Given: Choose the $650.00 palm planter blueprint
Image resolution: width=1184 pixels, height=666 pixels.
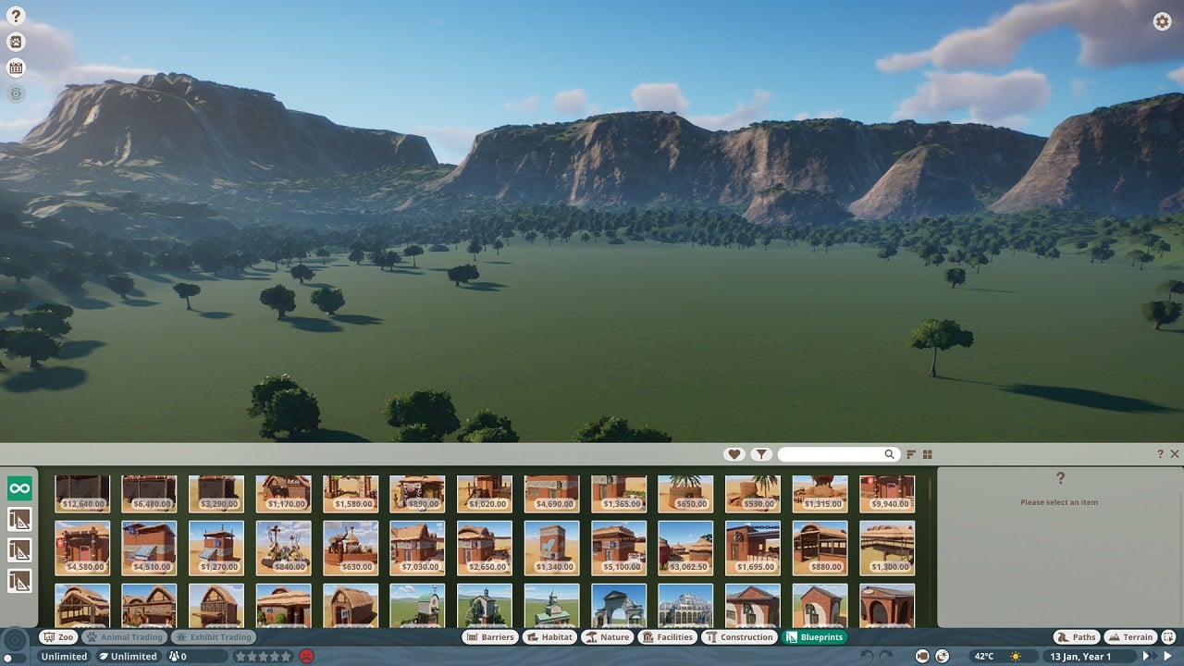Looking at the screenshot, I should [x=685, y=494].
